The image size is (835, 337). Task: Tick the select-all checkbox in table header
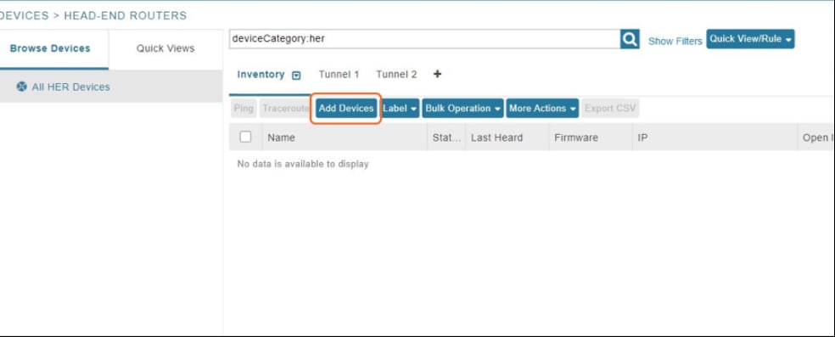[245, 137]
